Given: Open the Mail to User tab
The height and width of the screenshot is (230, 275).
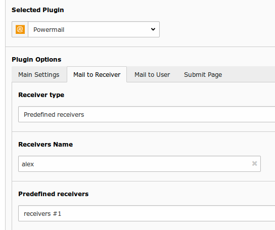Looking at the screenshot, I should pos(152,75).
